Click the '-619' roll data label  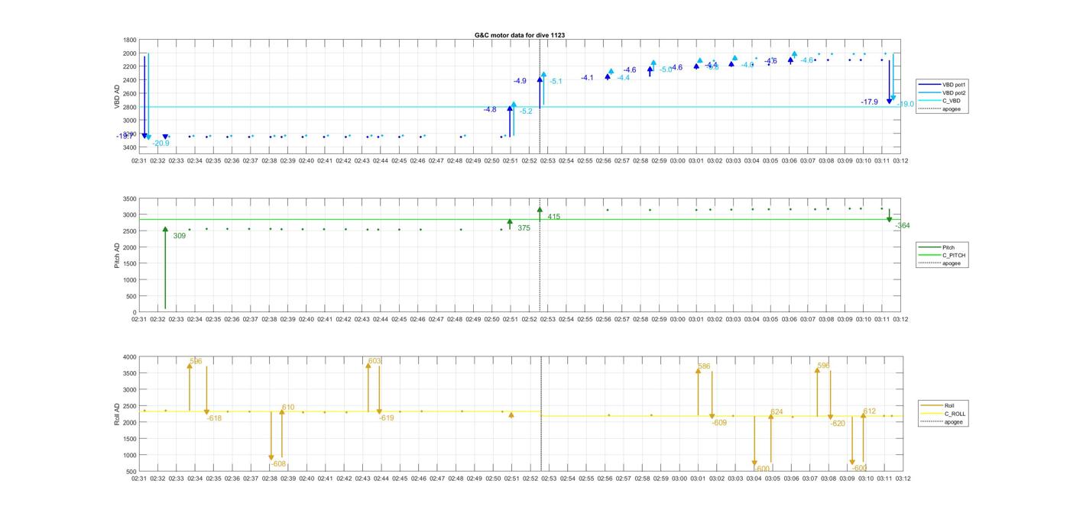[387, 418]
